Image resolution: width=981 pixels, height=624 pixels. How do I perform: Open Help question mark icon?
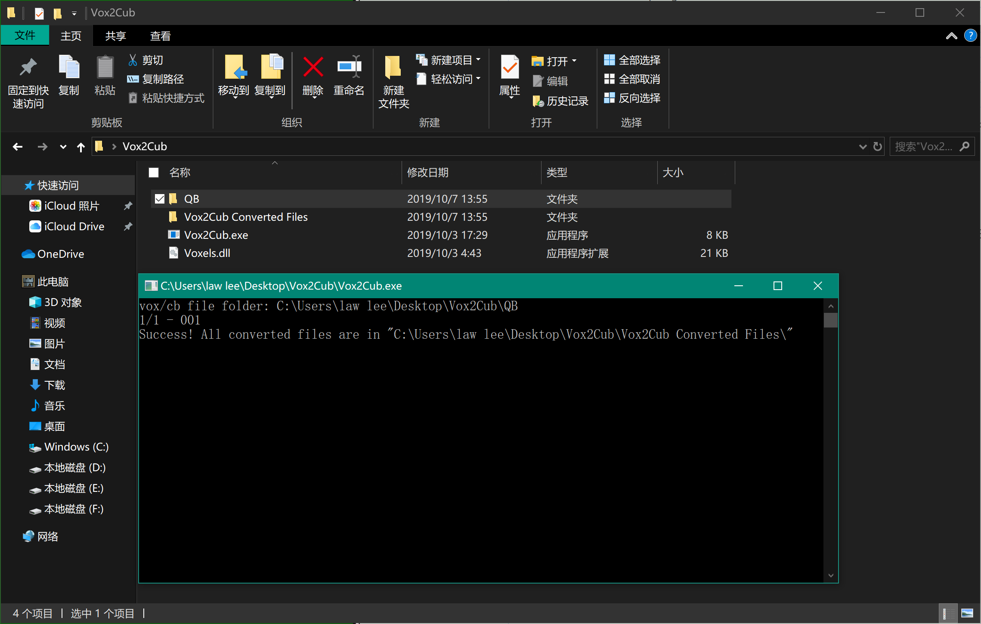click(970, 35)
